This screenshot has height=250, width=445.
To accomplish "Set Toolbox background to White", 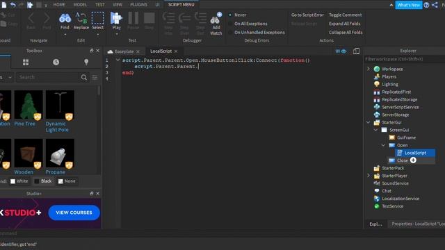I will tap(19, 181).
